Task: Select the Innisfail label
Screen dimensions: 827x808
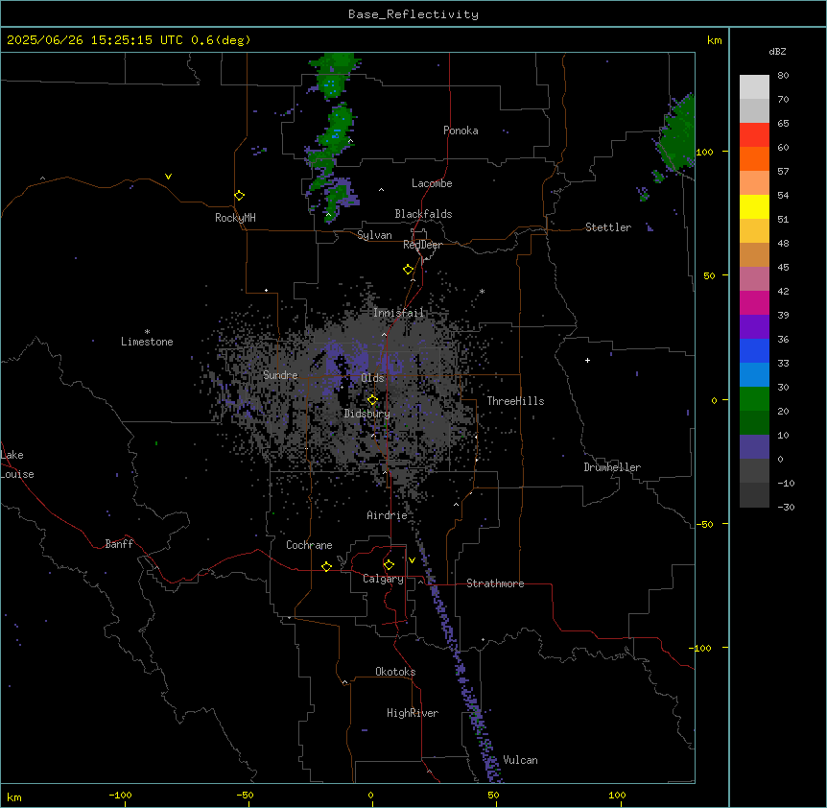Action: [398, 313]
